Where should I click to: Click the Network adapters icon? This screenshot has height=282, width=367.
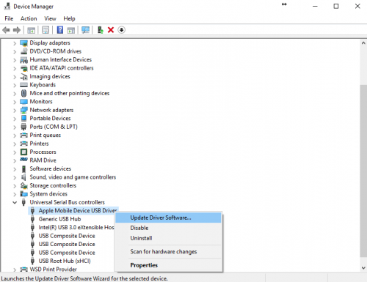(23, 110)
